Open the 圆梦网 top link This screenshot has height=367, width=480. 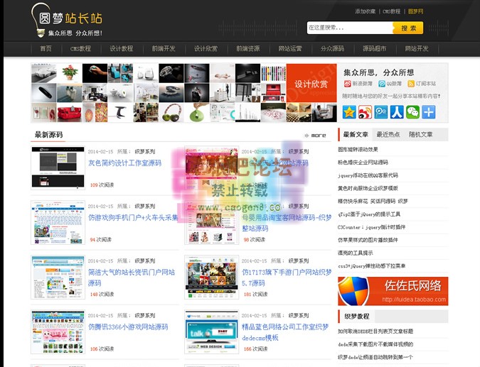pyautogui.click(x=415, y=11)
